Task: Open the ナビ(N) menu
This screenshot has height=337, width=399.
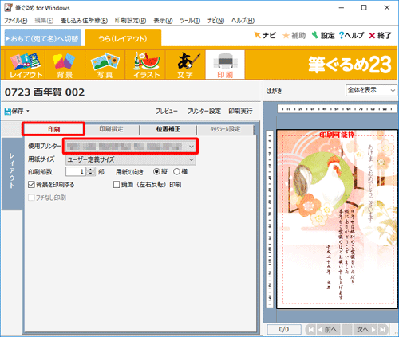Action: click(x=215, y=21)
